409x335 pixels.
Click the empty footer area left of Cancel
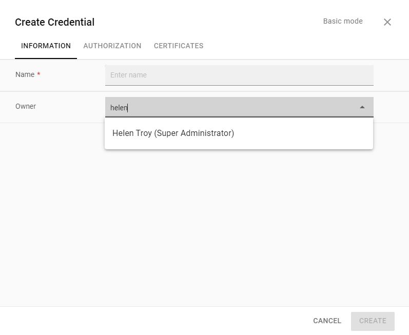point(154,321)
